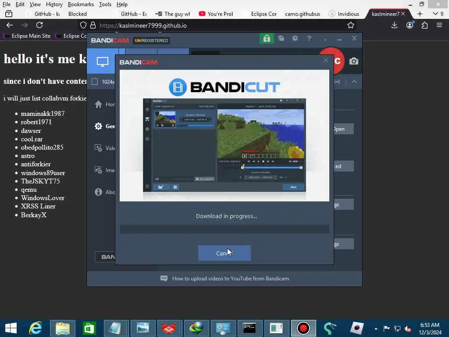Image resolution: width=449 pixels, height=337 pixels.
Task: Open Firefox Tools menu
Action: point(105,4)
